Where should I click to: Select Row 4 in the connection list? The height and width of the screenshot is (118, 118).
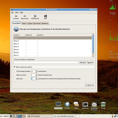pyautogui.click(x=53, y=47)
